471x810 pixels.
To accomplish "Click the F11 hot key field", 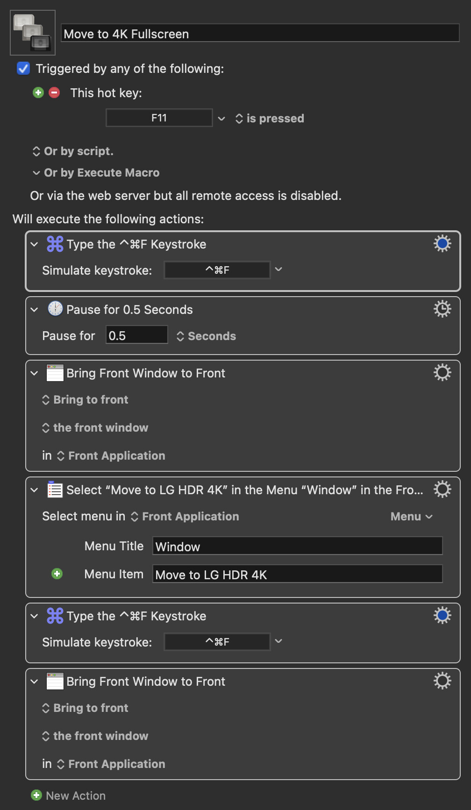I will click(x=159, y=118).
